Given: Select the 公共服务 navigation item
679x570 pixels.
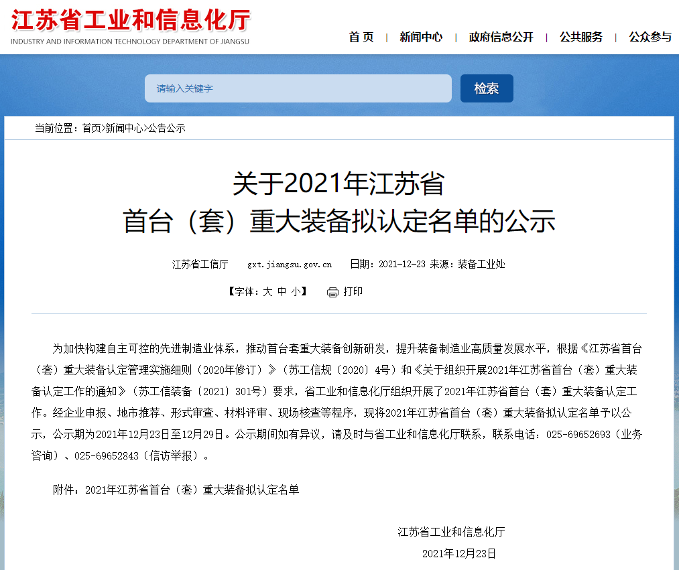Looking at the screenshot, I should [581, 38].
